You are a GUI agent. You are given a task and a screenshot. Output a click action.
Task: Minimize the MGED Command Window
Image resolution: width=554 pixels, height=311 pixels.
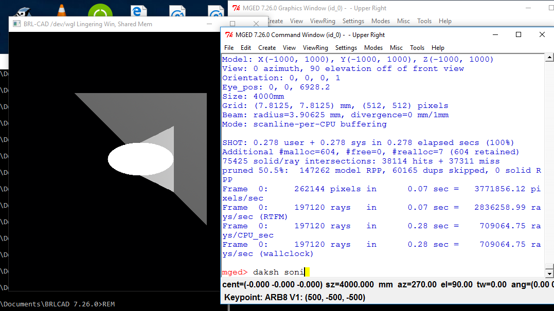(x=495, y=34)
